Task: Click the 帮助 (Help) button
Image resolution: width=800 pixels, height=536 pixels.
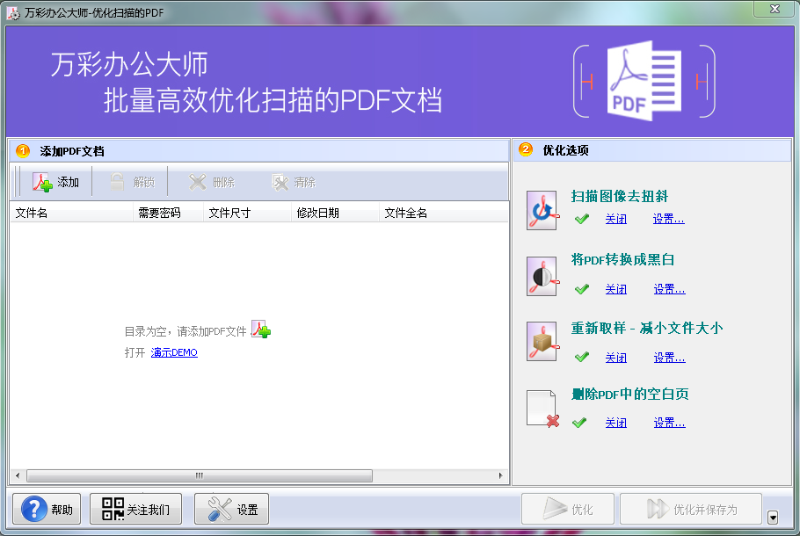Action: (x=45, y=508)
